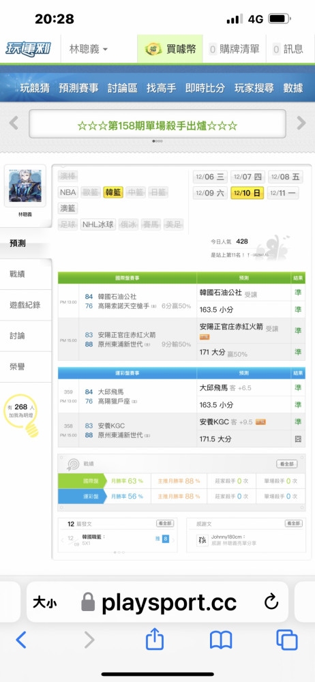Image resolution: width=315 pixels, height=682 pixels.
Task: Tap the 林聰義 profile avatar image
Action: pyautogui.click(x=25, y=187)
